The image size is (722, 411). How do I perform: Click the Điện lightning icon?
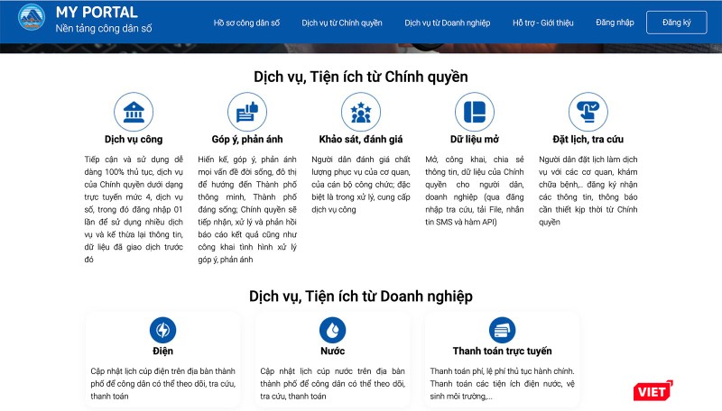tap(163, 330)
